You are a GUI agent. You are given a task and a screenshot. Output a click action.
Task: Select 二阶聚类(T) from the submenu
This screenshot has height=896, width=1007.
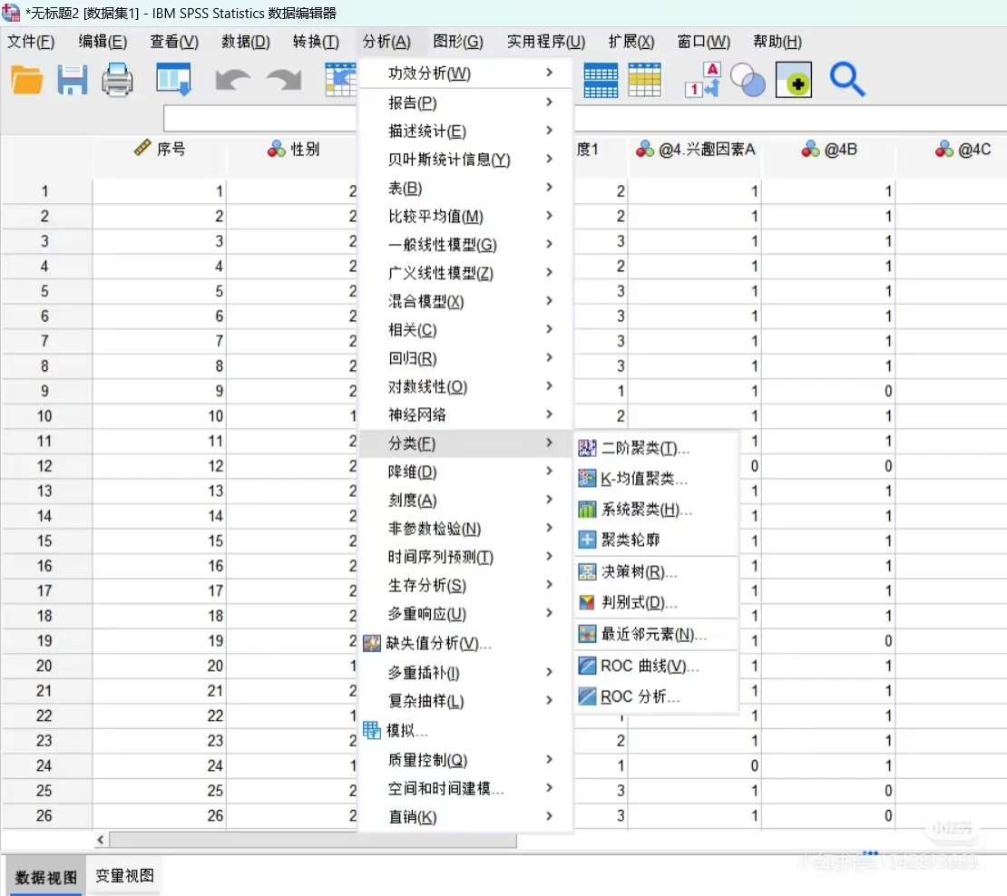pos(655,448)
